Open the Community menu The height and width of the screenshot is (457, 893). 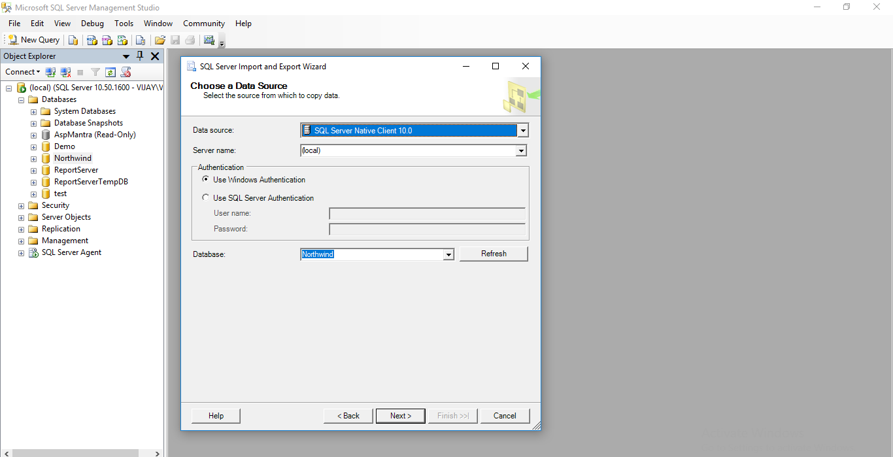coord(203,23)
